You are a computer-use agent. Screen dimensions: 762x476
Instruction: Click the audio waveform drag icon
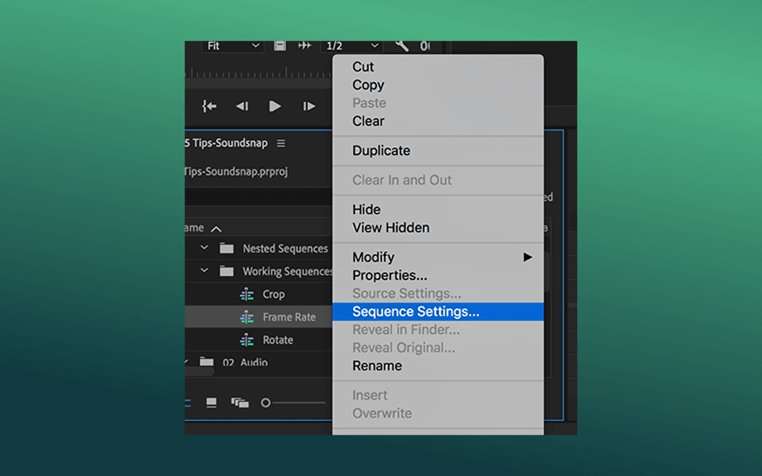(305, 45)
